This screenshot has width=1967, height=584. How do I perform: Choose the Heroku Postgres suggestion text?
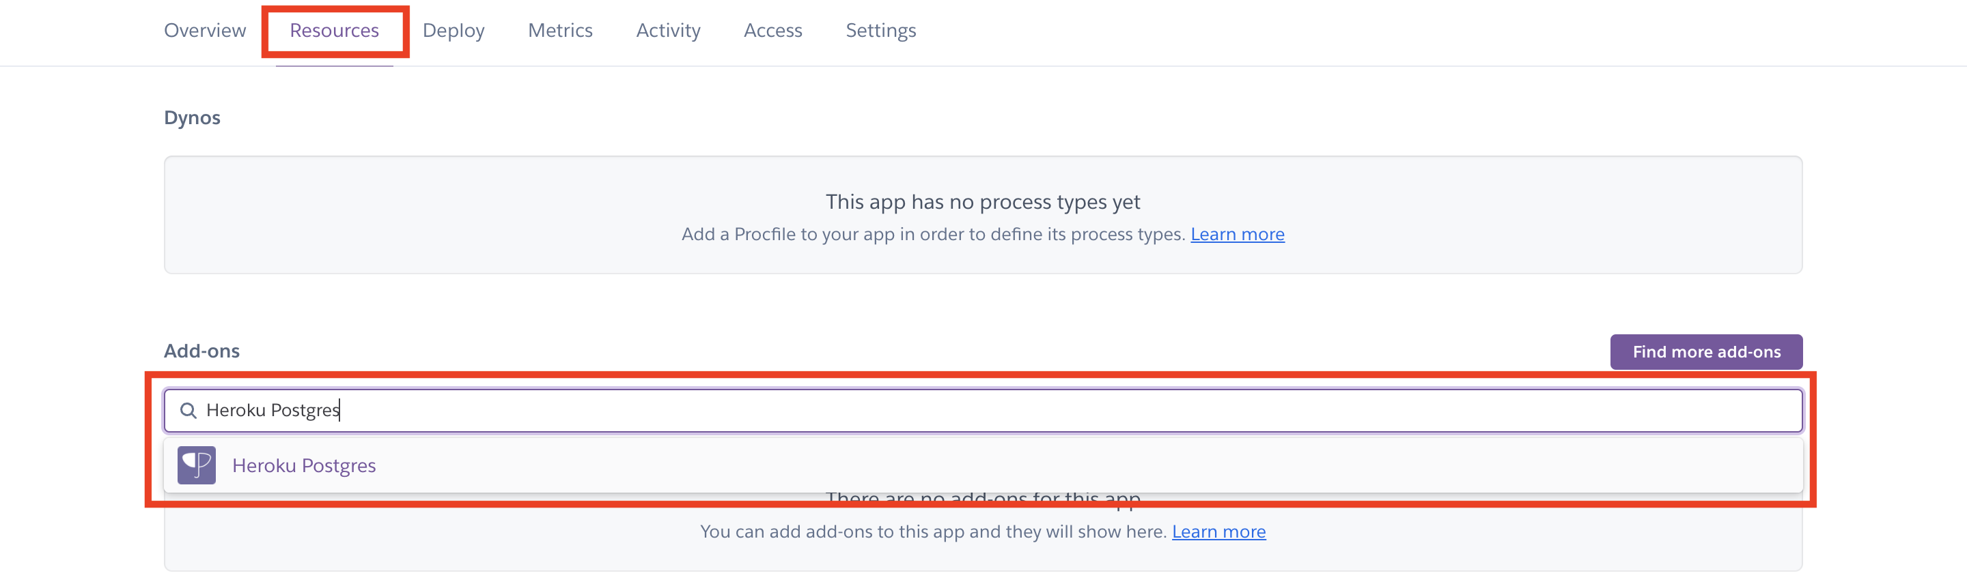304,465
